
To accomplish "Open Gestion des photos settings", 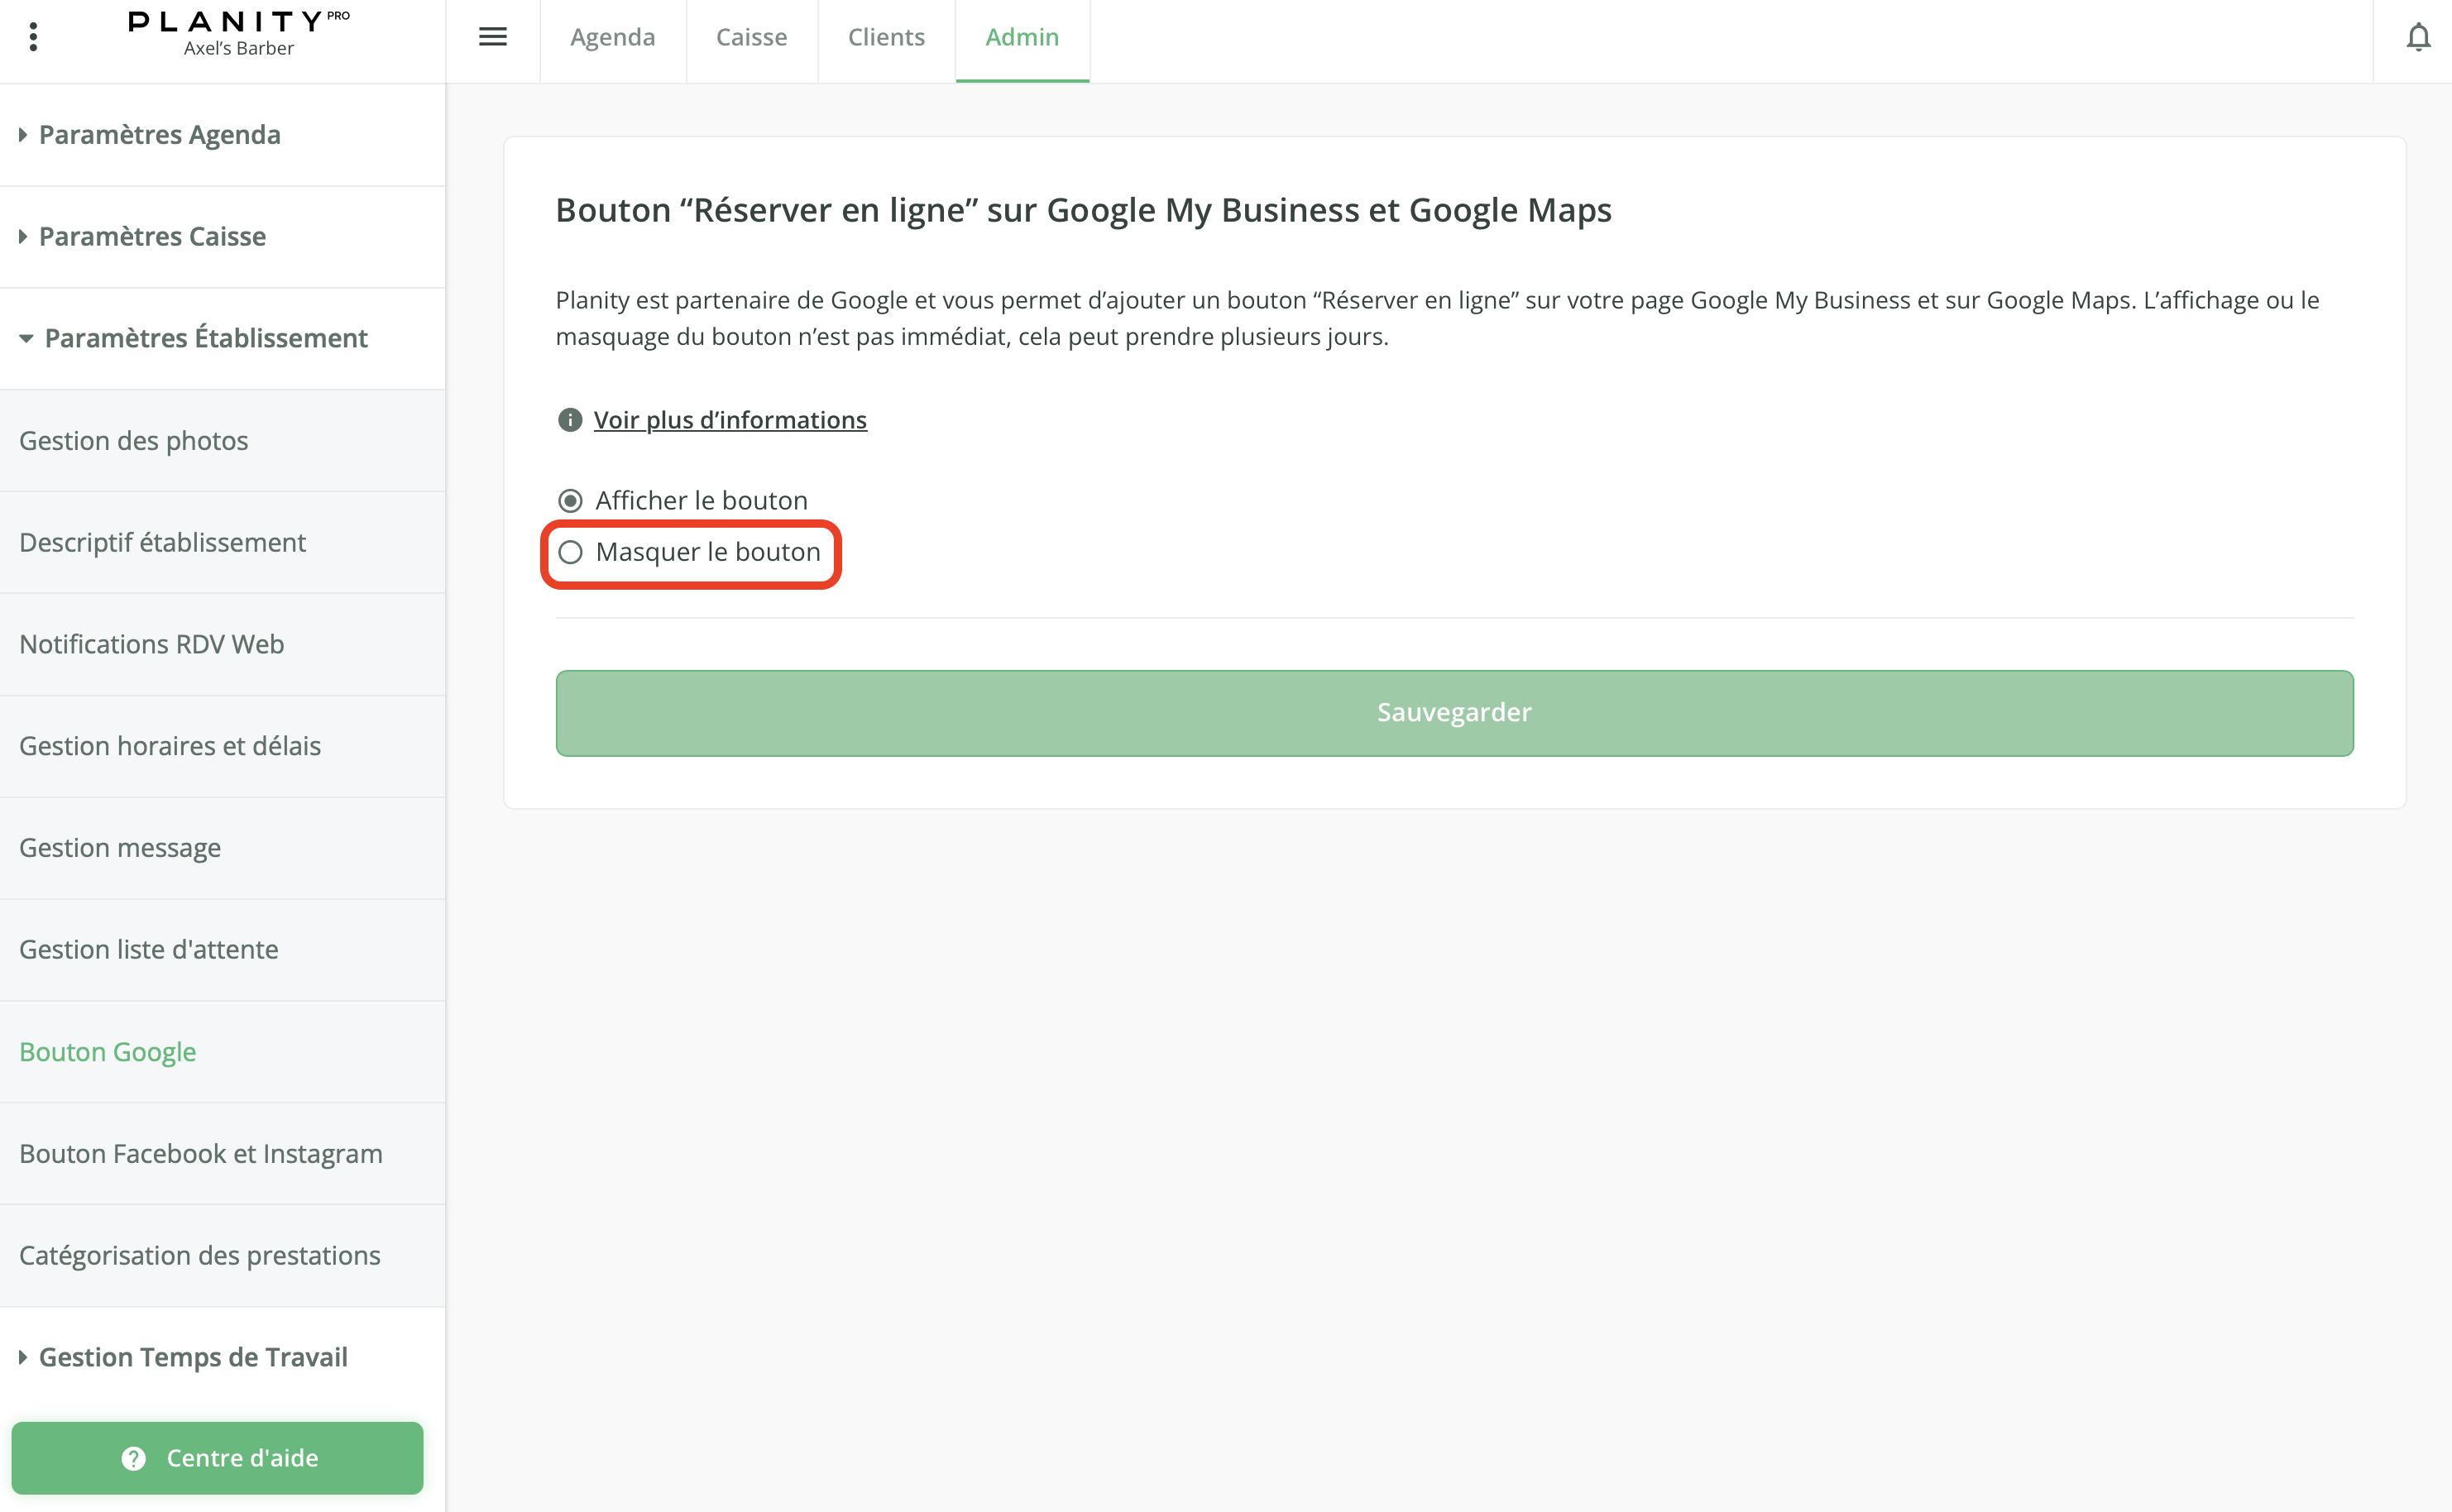I will coord(133,441).
